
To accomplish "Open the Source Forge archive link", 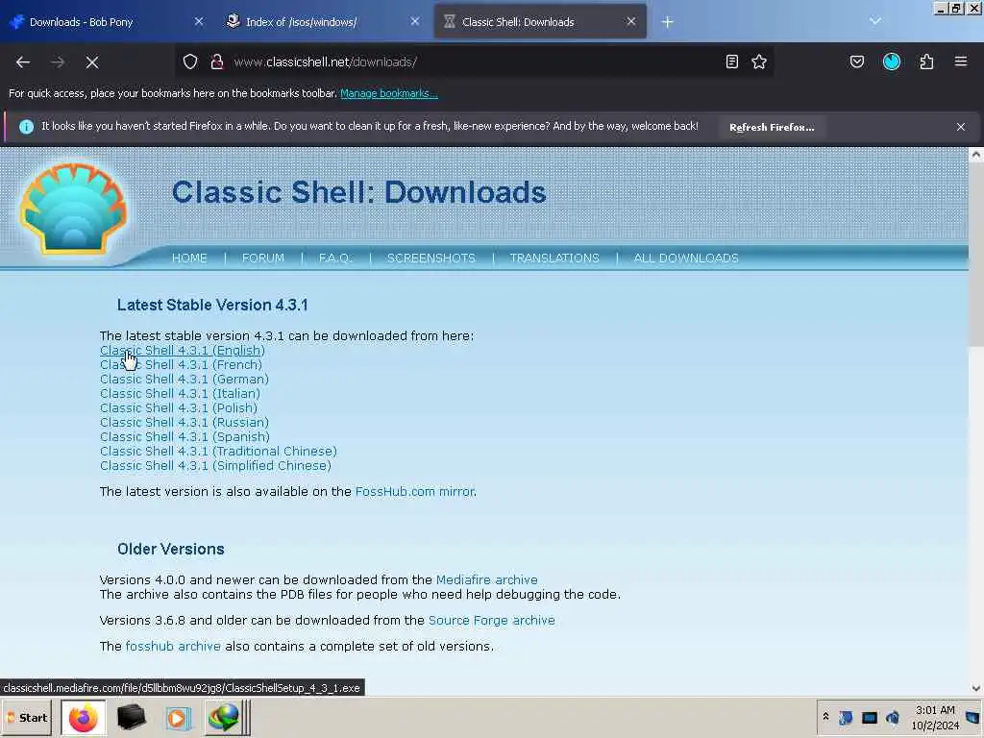I will coord(491,620).
